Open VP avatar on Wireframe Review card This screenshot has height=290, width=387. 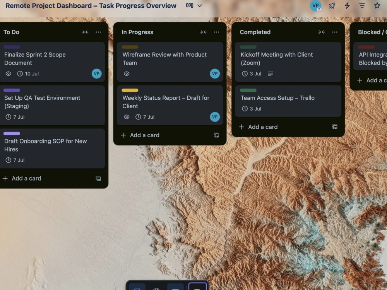coord(215,73)
